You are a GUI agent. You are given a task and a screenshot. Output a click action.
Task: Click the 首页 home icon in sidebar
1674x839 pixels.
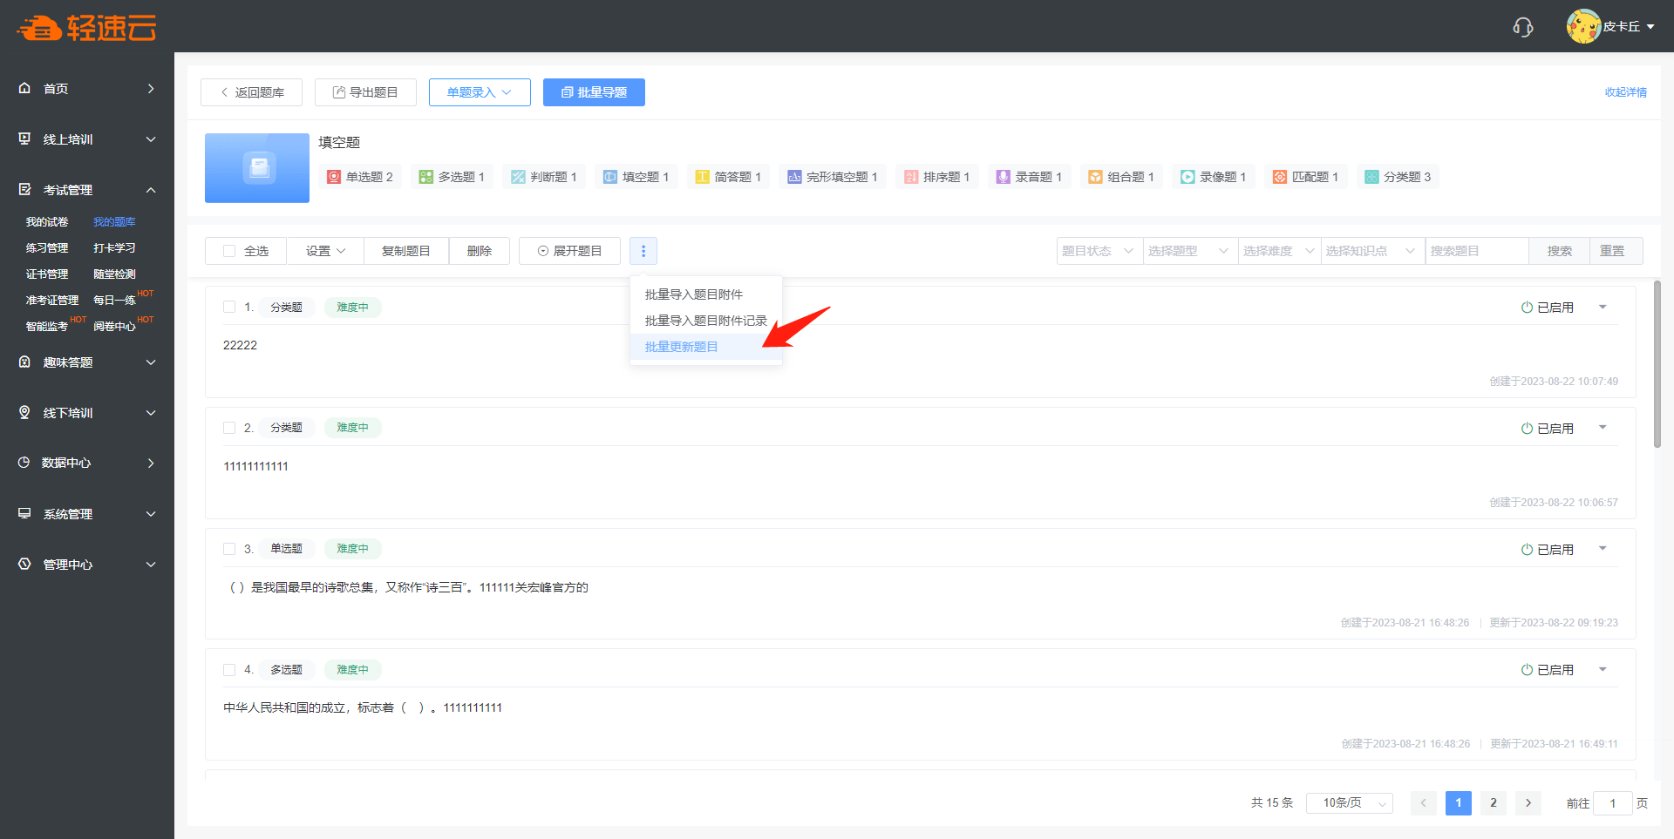tap(24, 88)
